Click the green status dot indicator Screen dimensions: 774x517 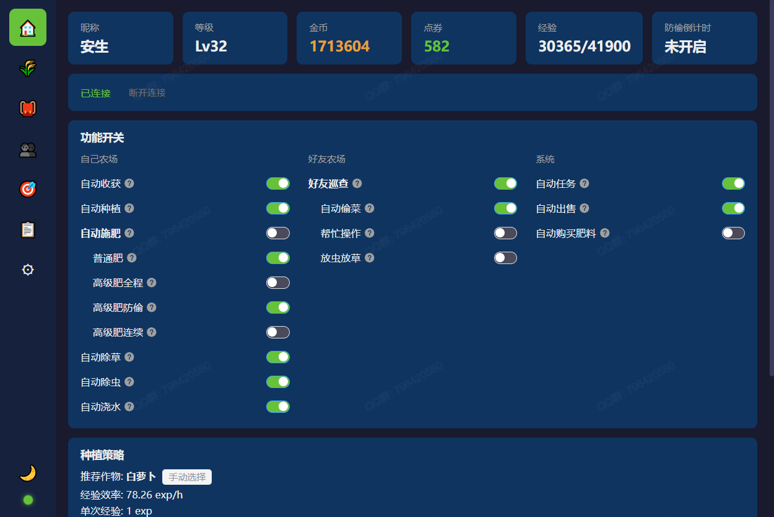pos(28,500)
